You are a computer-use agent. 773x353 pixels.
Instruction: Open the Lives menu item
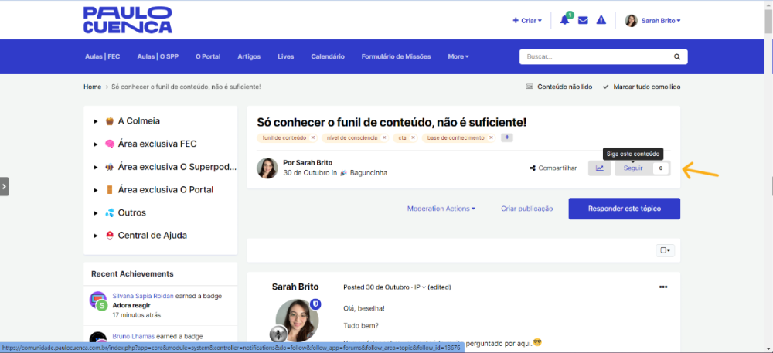[286, 56]
